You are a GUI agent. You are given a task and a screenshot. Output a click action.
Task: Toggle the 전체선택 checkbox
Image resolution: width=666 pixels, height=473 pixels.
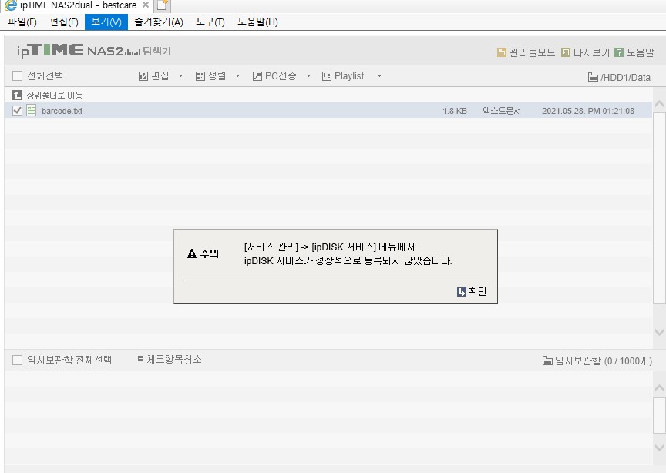pos(18,76)
